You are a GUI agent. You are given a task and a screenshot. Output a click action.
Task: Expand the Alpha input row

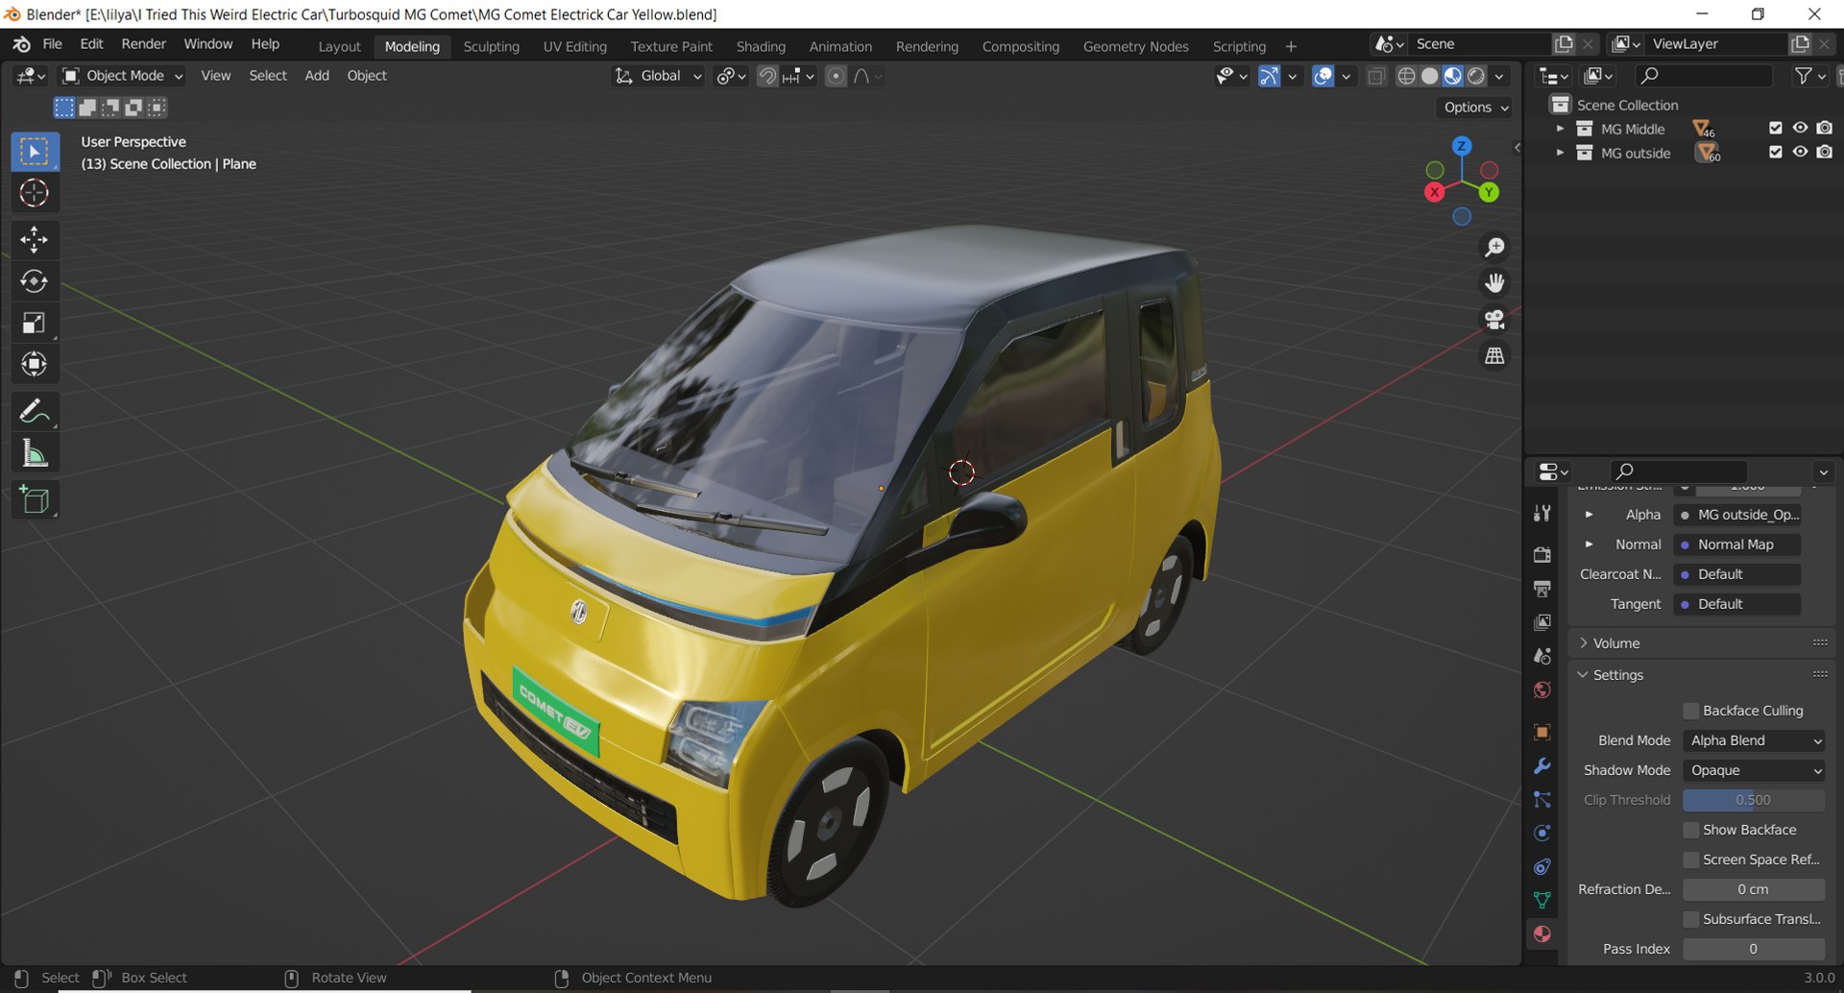click(1589, 515)
